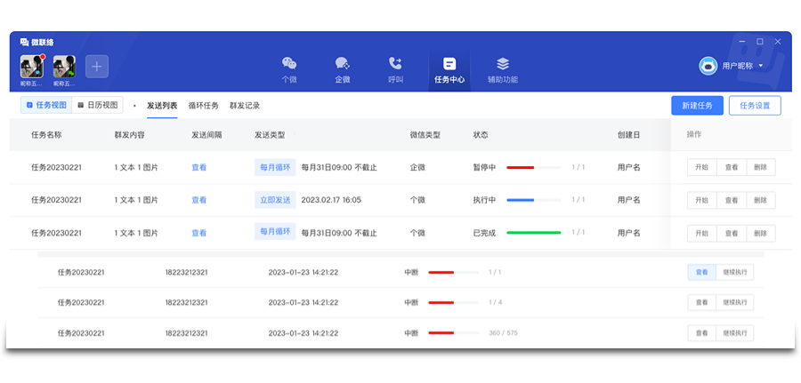Click the green completed progress bar
The width and height of the screenshot is (801, 383).
(533, 233)
